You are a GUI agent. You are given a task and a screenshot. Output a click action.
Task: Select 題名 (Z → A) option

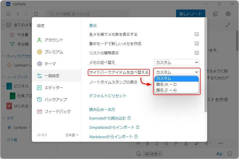(177, 90)
